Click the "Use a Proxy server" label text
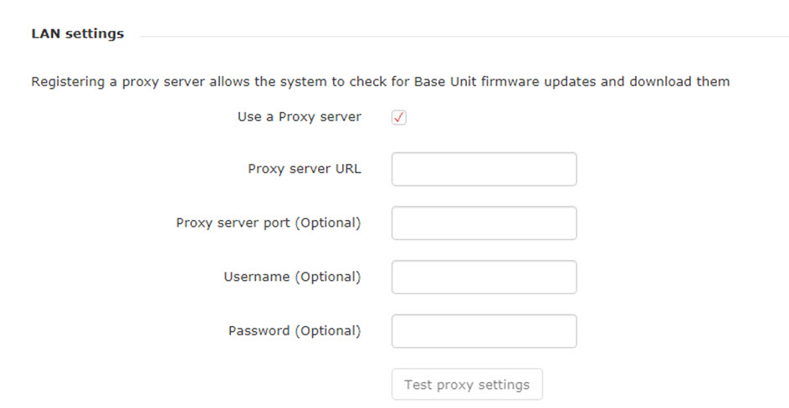Image resolution: width=789 pixels, height=408 pixels. (300, 117)
